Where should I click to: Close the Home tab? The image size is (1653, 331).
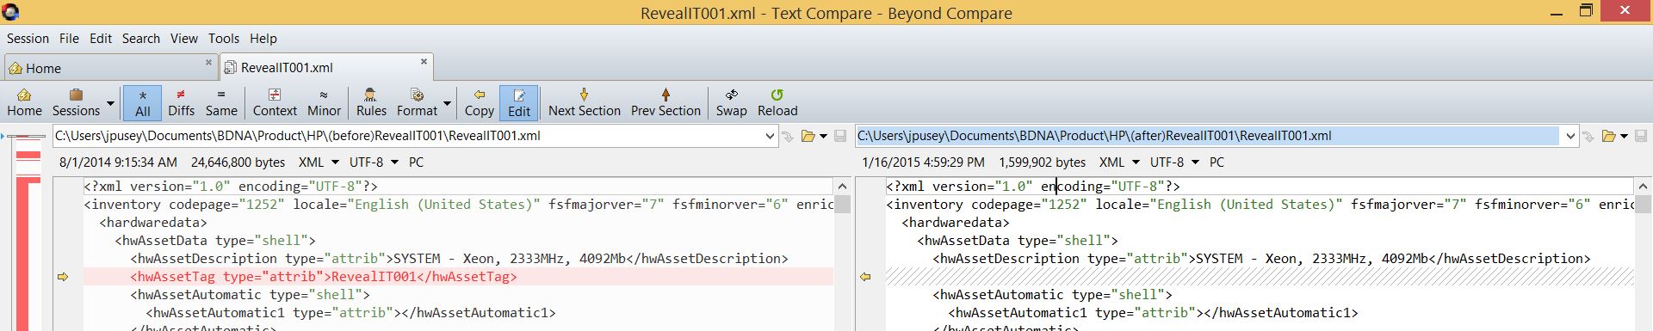tap(208, 62)
